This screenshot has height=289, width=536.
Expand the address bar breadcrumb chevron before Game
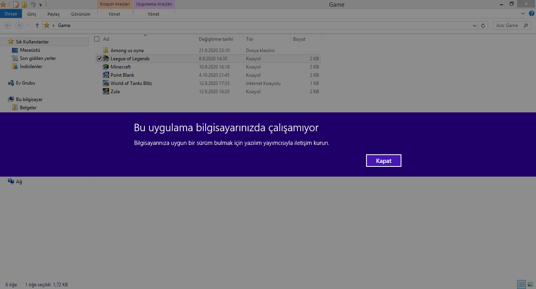pos(53,25)
